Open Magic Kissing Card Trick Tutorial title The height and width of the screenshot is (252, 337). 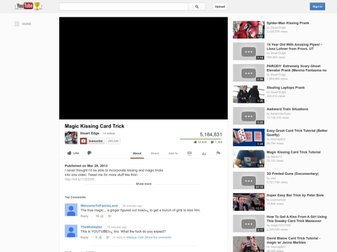[x=293, y=152]
